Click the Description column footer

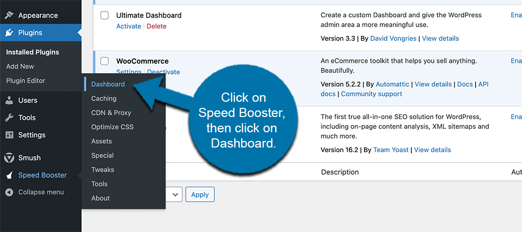tap(340, 172)
